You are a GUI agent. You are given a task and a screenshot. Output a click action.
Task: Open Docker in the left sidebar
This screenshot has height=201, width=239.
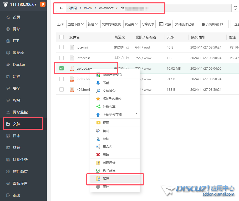tap(19, 65)
